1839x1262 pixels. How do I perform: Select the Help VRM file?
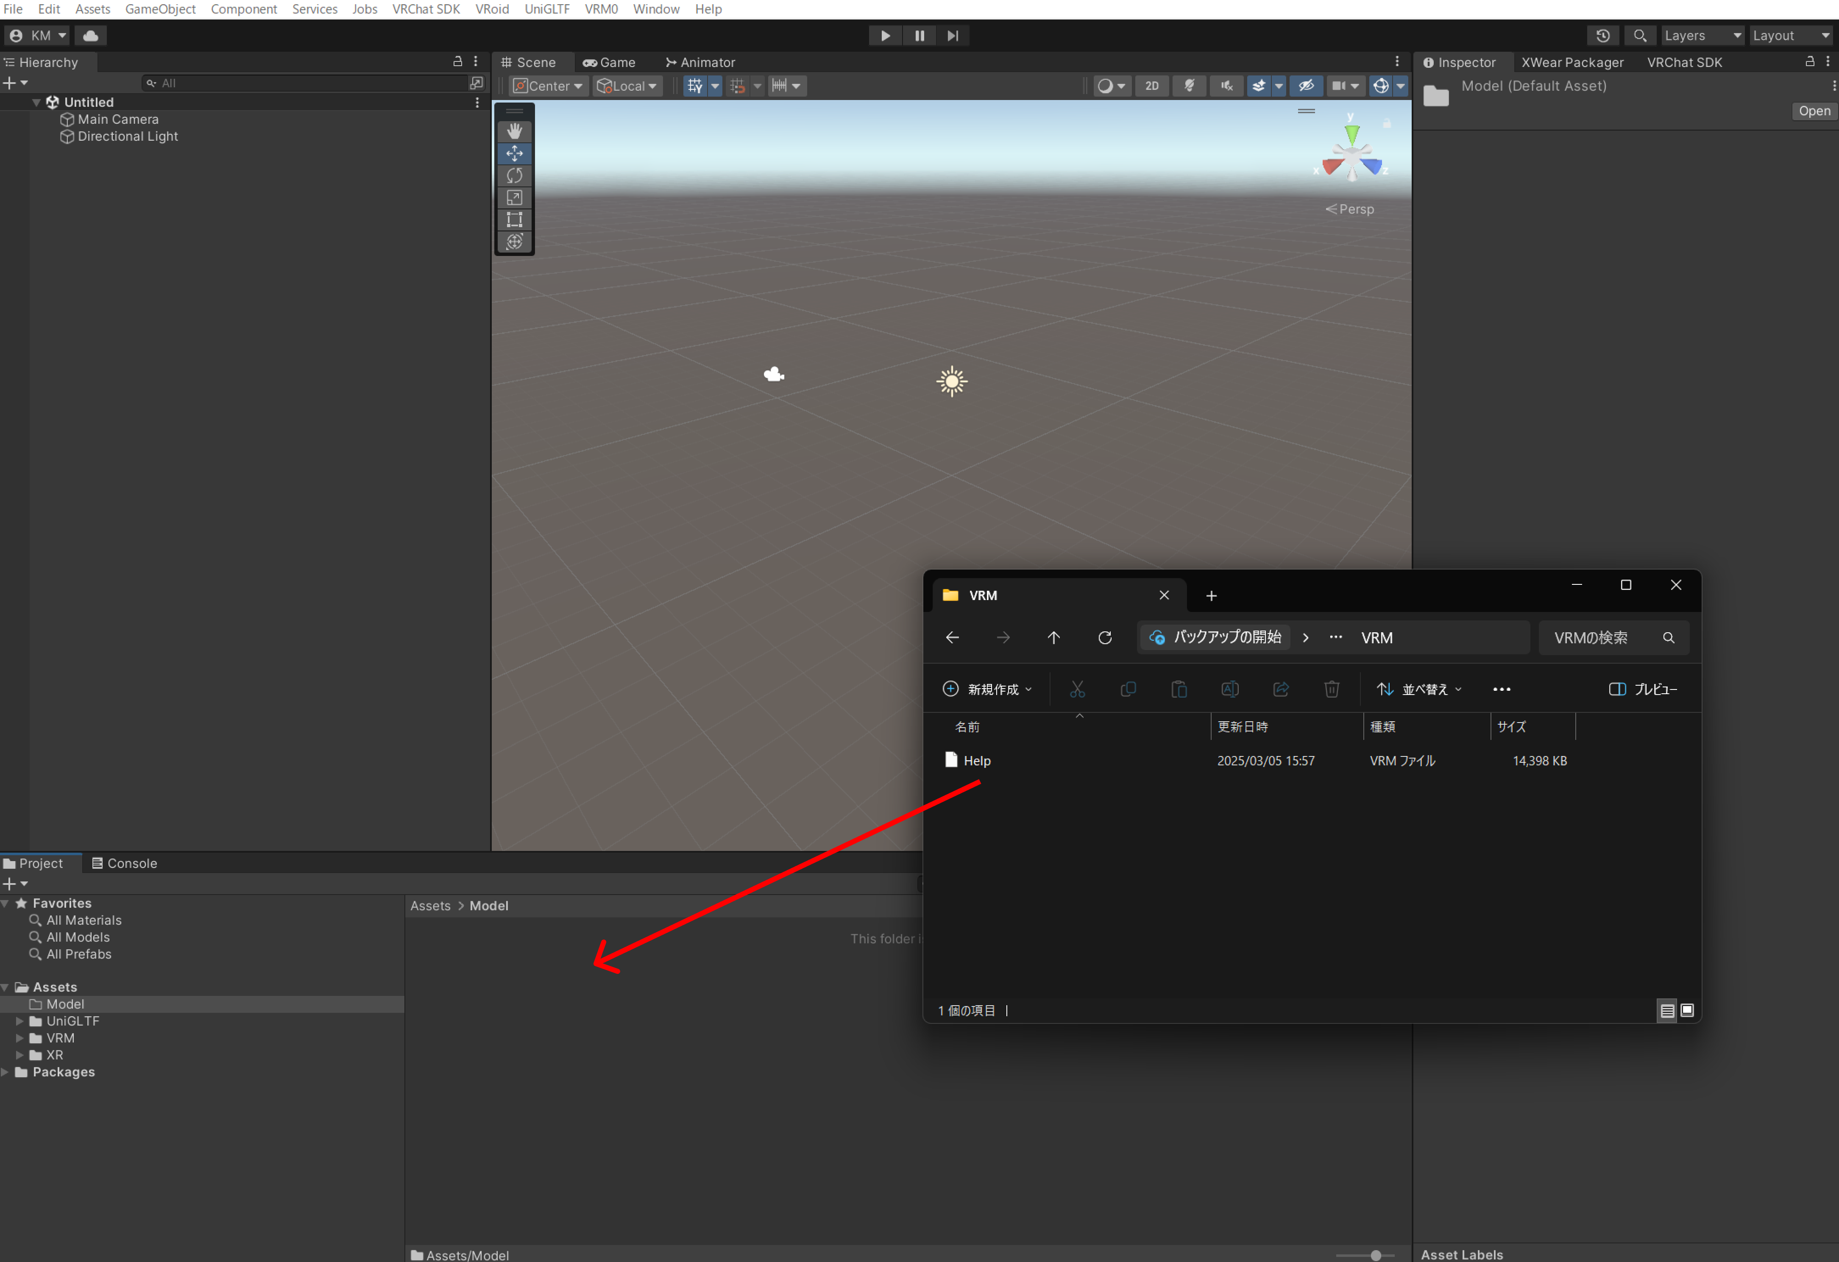[x=976, y=760]
